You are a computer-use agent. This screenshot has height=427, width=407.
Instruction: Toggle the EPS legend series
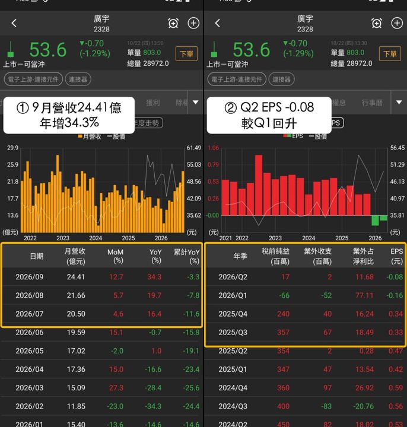pos(293,136)
